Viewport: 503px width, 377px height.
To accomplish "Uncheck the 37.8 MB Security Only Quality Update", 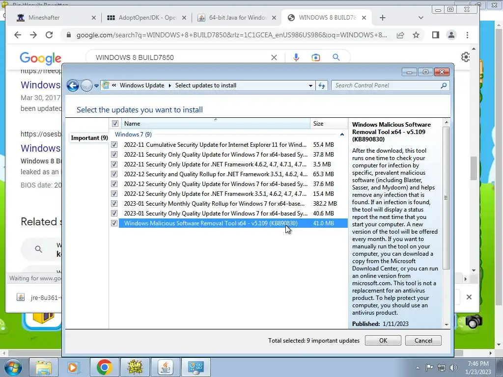I will (x=114, y=155).
